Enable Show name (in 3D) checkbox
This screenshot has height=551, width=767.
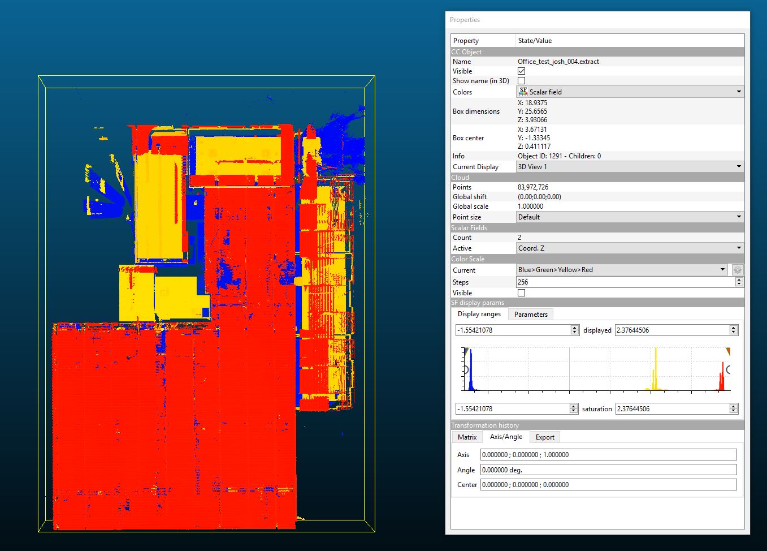tap(521, 81)
